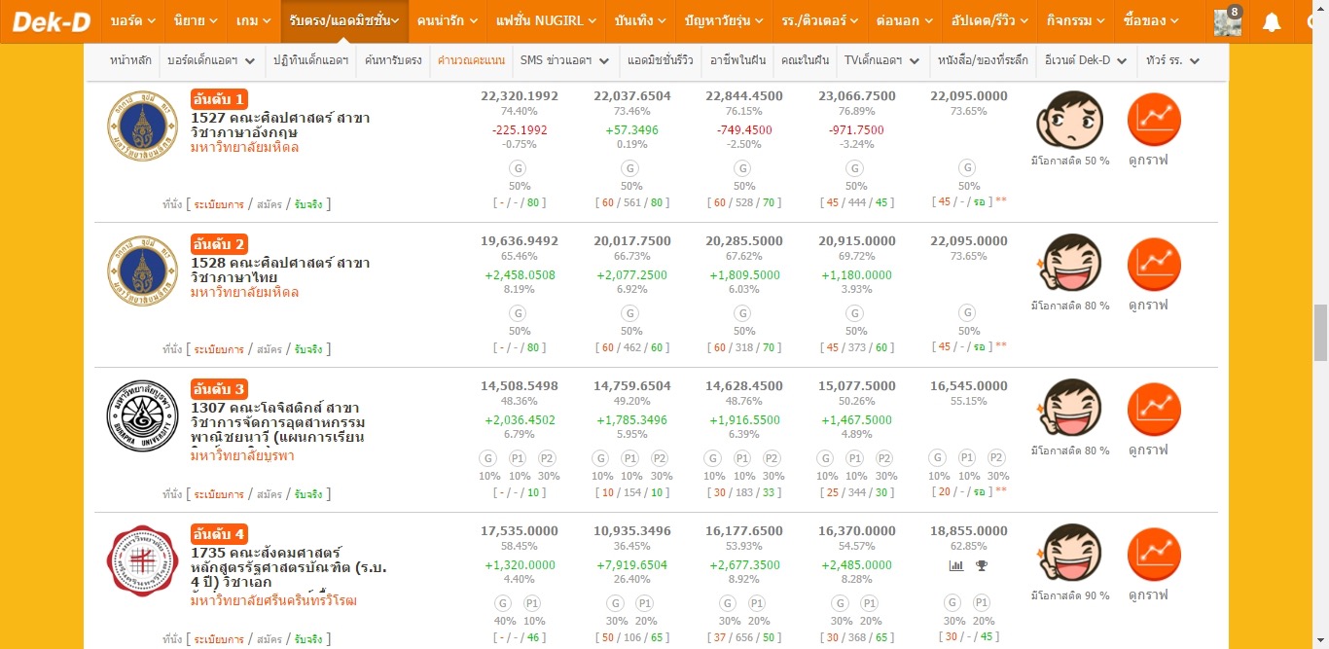Click score 14,508.5498 in rank 3
The height and width of the screenshot is (649, 1329).
pyautogui.click(x=520, y=385)
